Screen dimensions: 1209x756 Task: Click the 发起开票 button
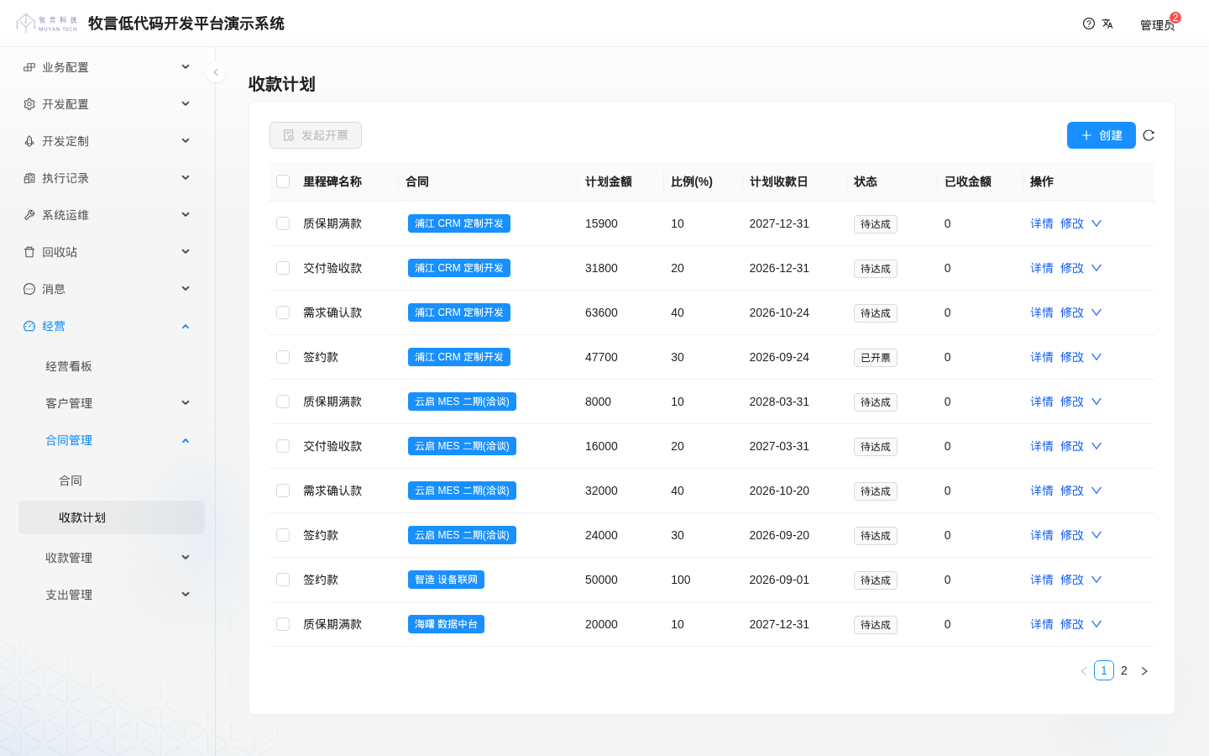point(316,135)
